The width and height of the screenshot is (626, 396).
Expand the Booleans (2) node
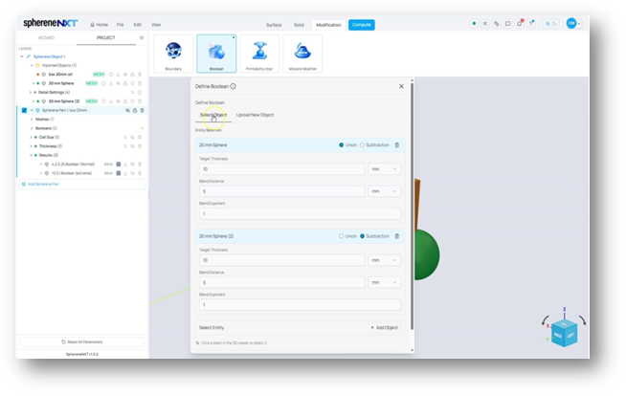[x=32, y=128]
